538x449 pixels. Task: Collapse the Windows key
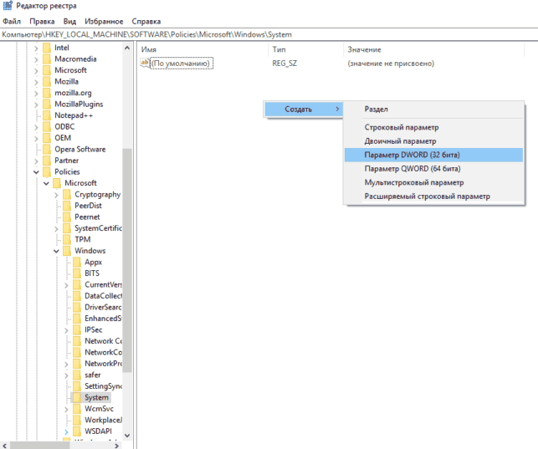[56, 251]
